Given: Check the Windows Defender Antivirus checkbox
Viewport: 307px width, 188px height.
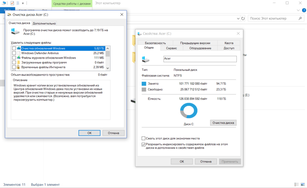Looking at the screenshot, I should [x=14, y=53].
